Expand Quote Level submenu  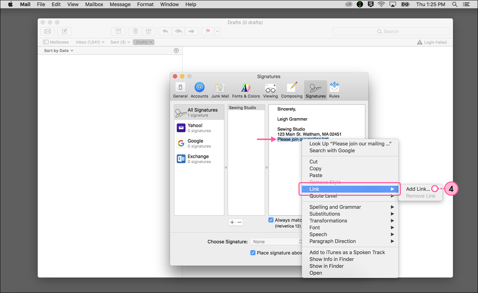pos(350,196)
